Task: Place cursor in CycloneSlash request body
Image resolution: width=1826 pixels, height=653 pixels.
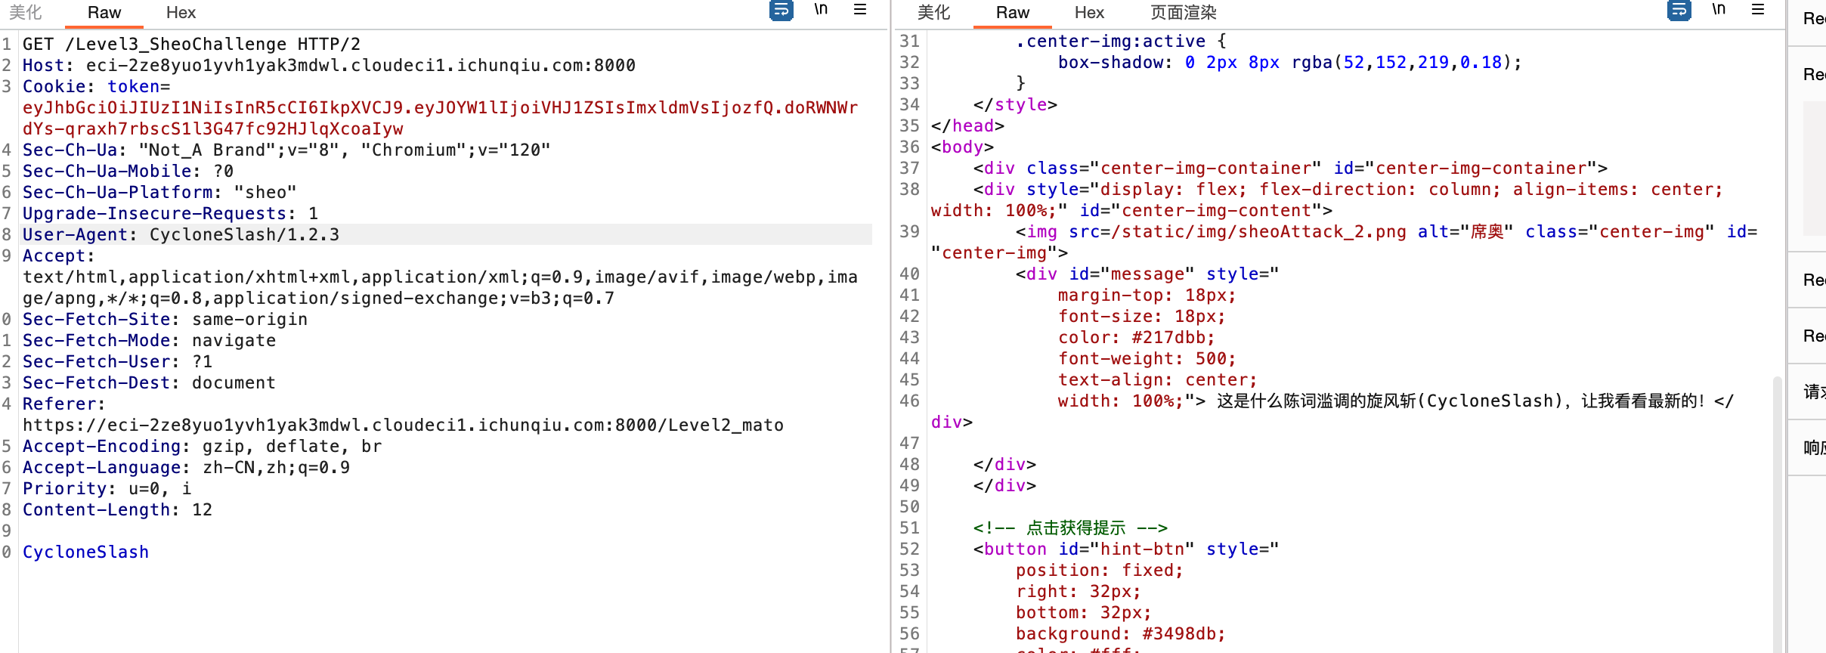Action: [86, 552]
